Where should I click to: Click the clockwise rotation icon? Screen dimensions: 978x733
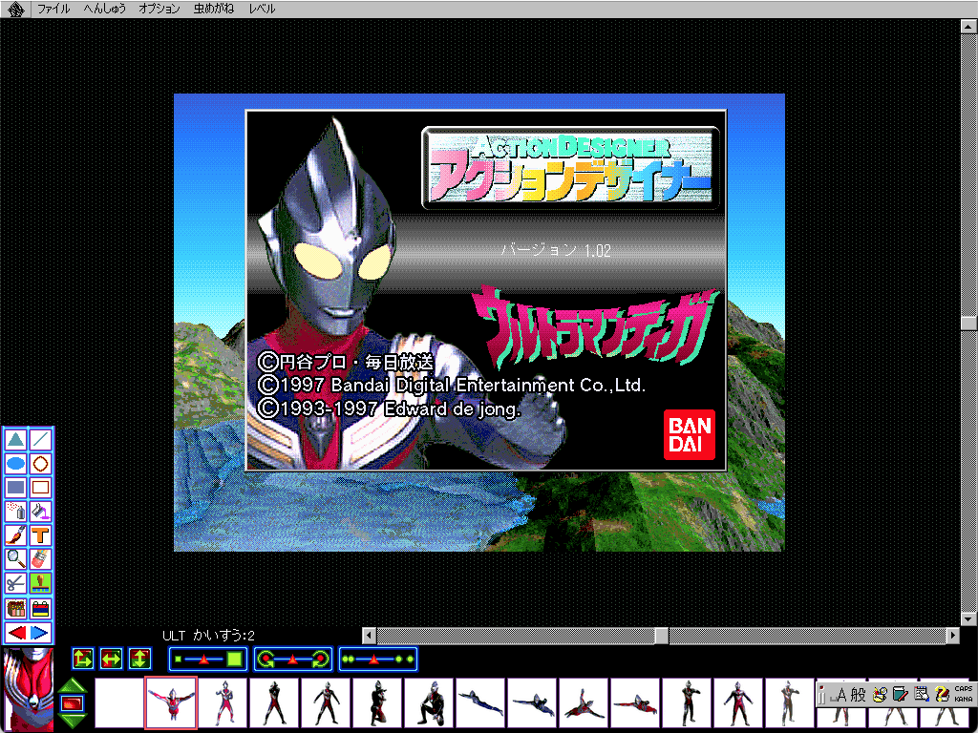(321, 659)
